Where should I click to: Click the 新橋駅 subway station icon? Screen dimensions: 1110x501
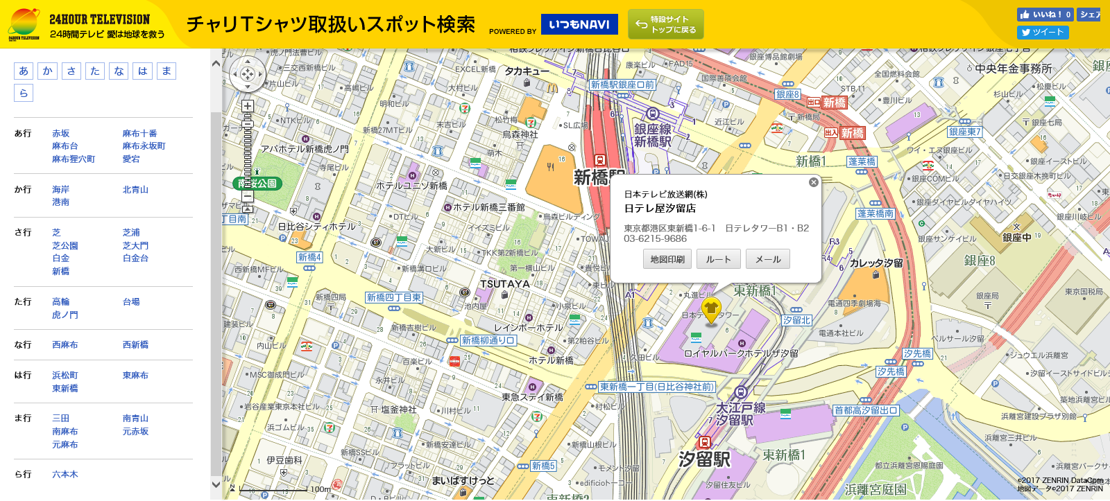[600, 161]
